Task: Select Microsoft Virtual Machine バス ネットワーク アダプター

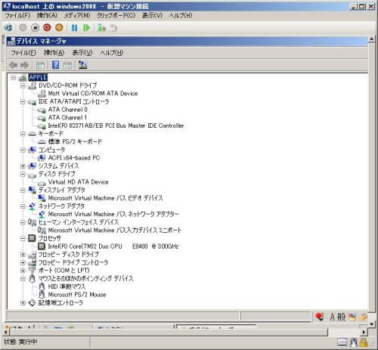Action: [113, 214]
